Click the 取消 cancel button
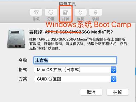 coord(91,92)
